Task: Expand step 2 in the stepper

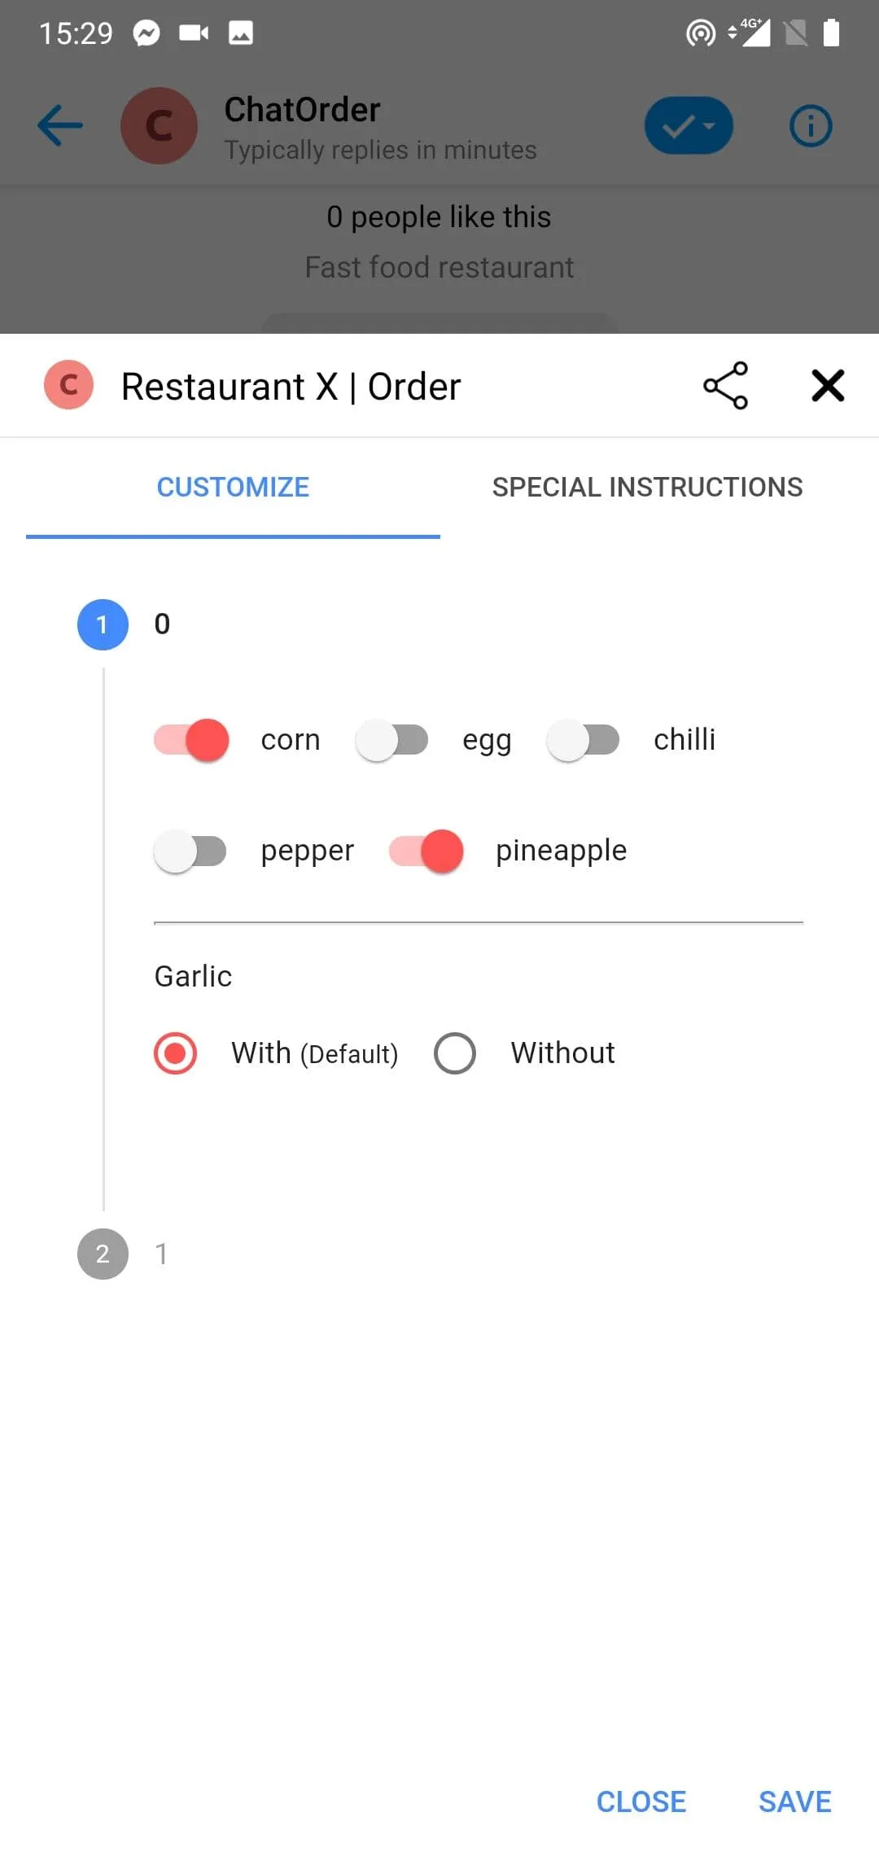Action: [x=103, y=1254]
